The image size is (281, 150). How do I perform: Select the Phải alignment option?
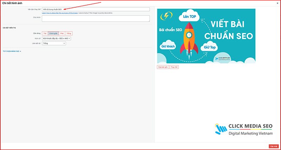[62, 33]
